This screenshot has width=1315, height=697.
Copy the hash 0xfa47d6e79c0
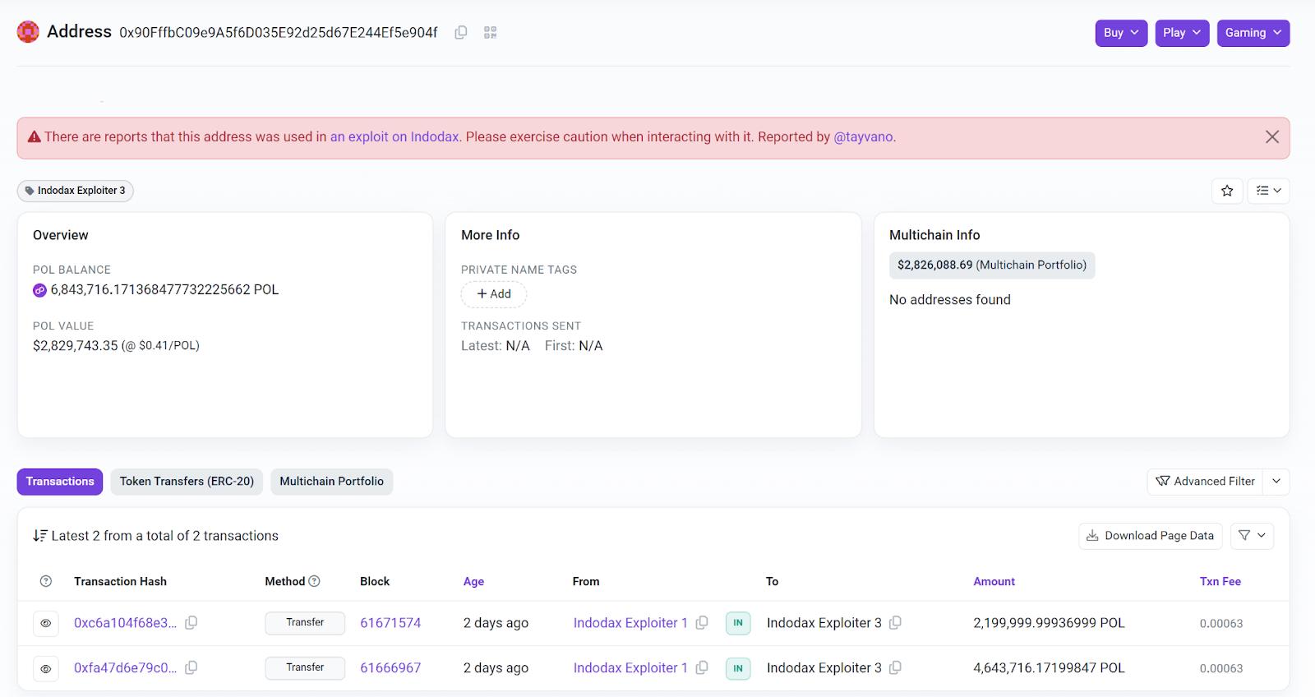[x=191, y=668]
